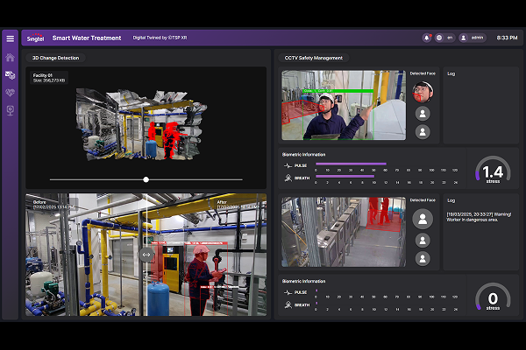
Task: Click the Singtel logo
Action: pyautogui.click(x=36, y=38)
